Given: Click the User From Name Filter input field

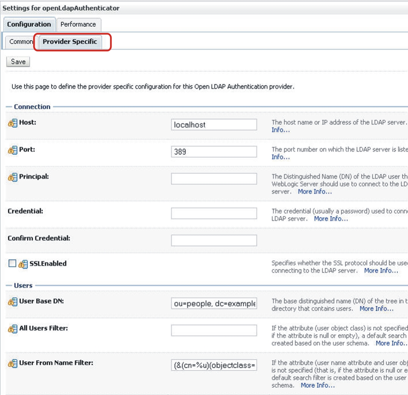Looking at the screenshot, I should point(214,365).
